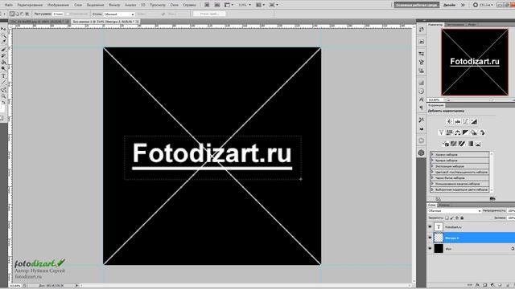Select the Type tool in the toolbox
The height and width of the screenshot is (289, 515).
coord(3,76)
